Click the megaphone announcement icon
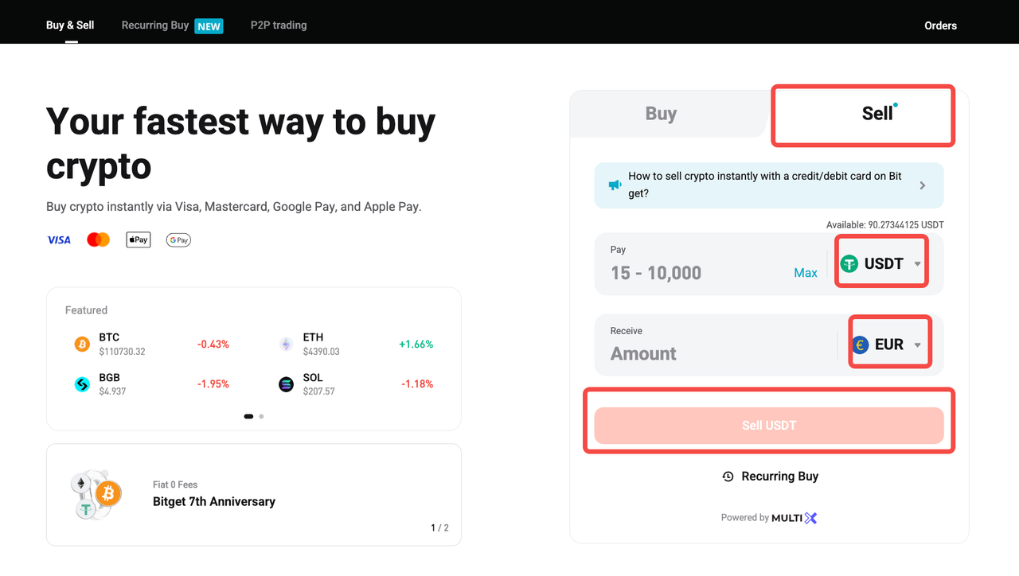Screen dimensions: 1019x576 pos(615,185)
